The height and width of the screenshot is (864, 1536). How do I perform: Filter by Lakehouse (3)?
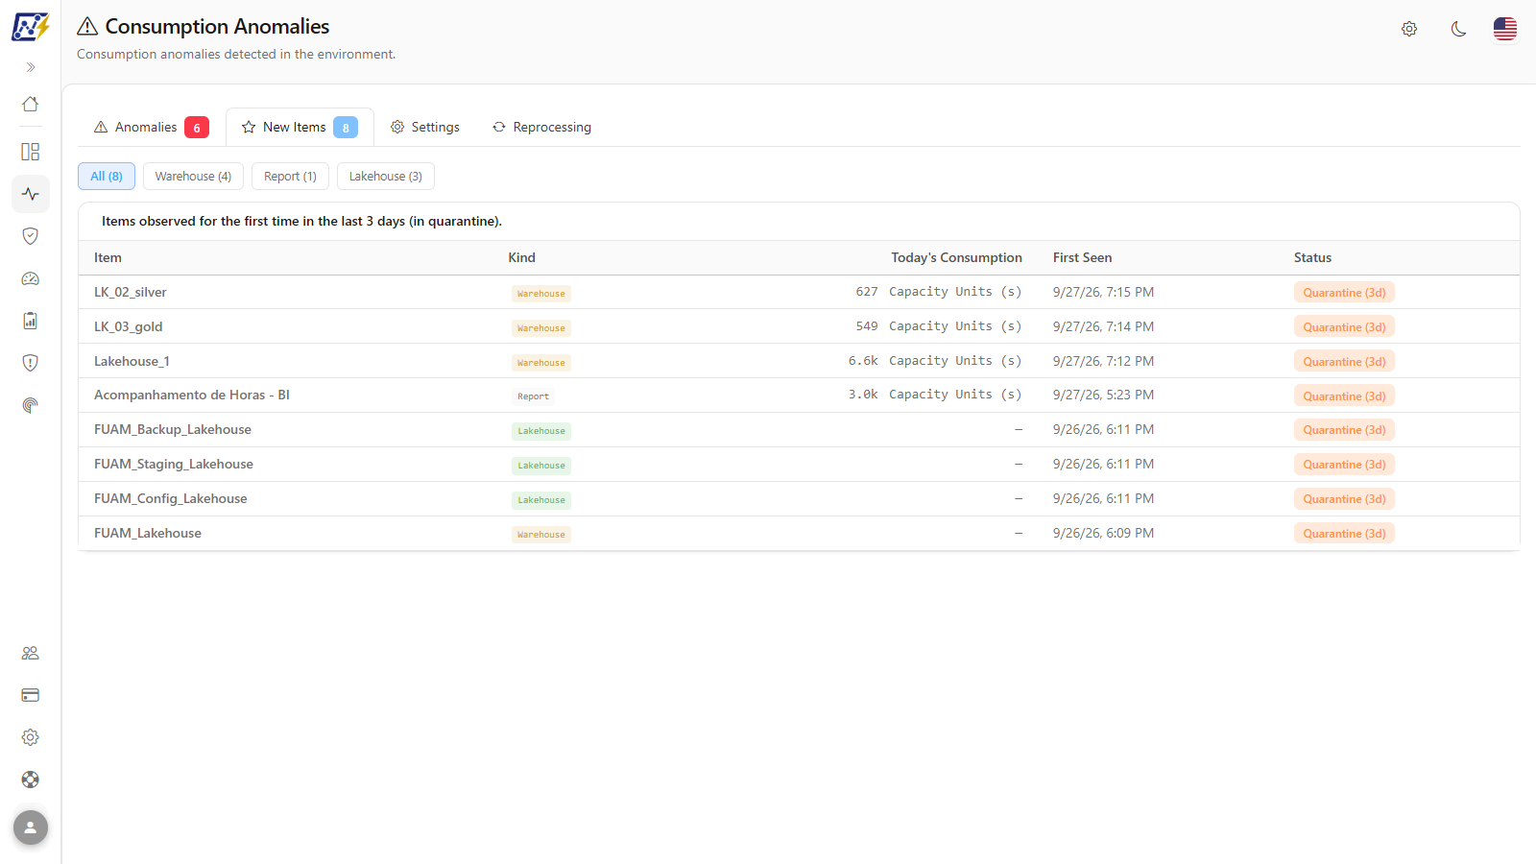point(386,177)
